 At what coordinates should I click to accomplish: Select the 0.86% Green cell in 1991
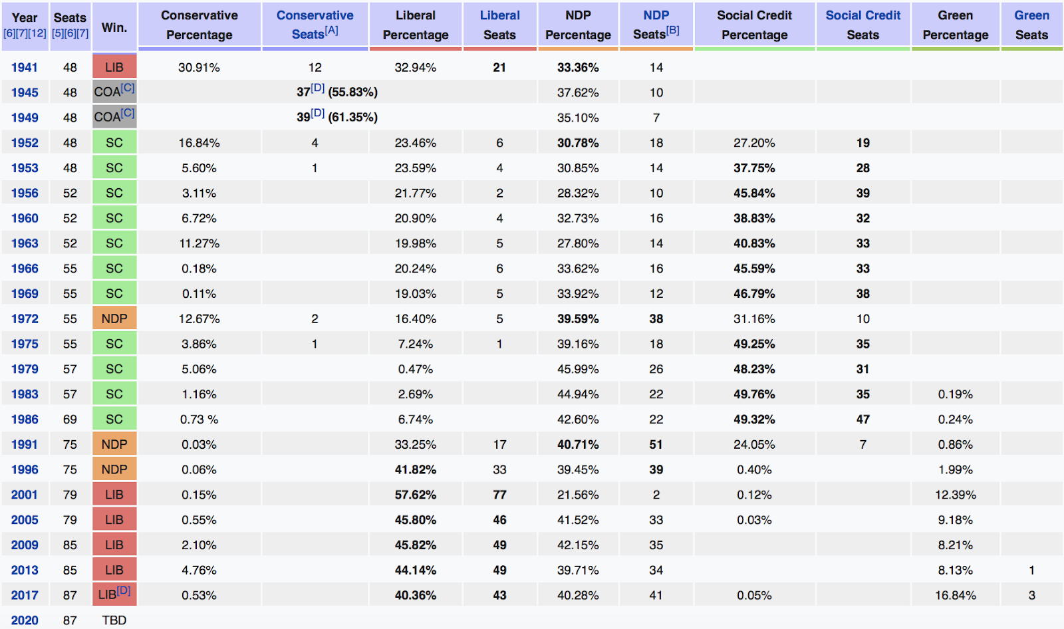[x=955, y=445]
